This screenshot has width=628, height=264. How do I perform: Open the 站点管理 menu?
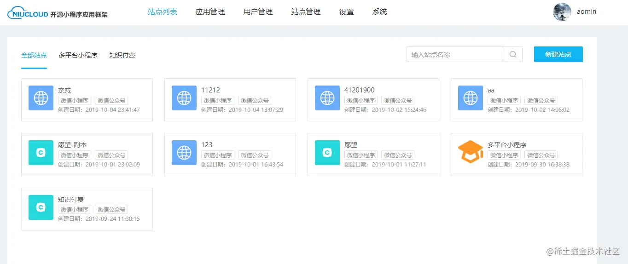(306, 12)
